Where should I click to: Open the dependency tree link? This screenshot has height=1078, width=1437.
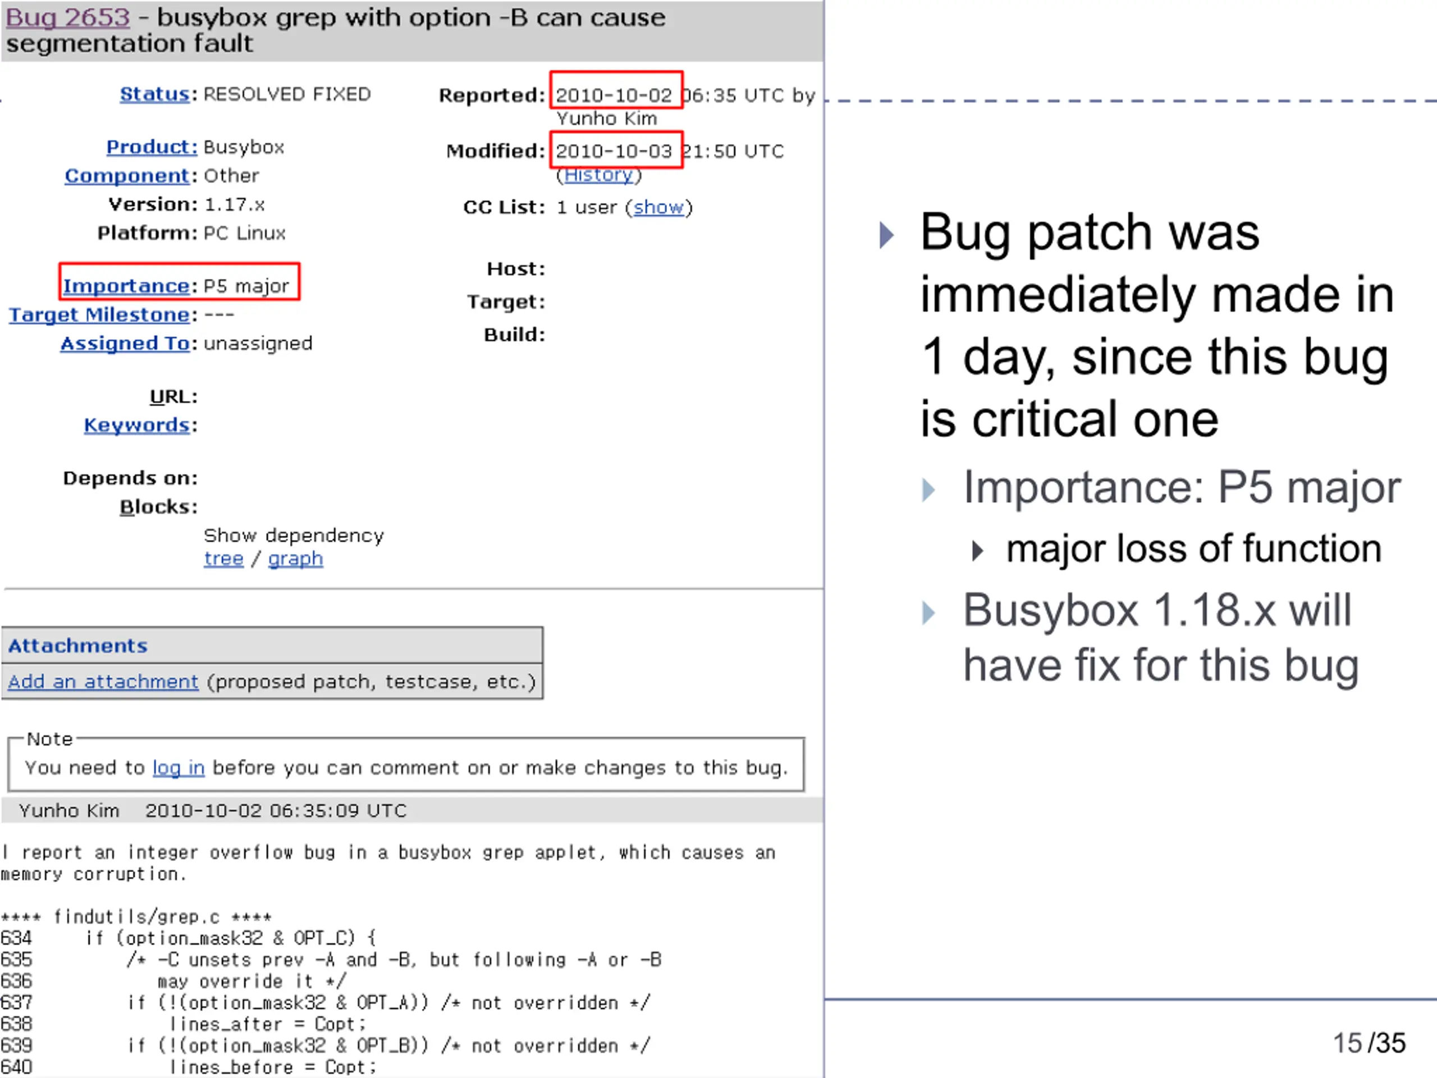tap(223, 558)
